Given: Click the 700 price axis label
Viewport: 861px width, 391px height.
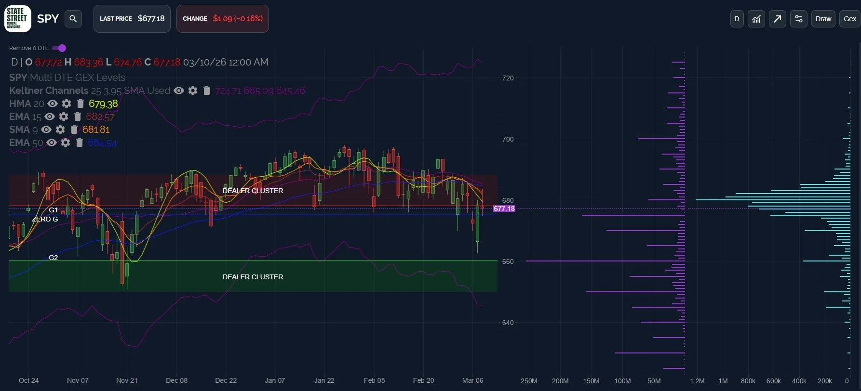Looking at the screenshot, I should click(x=508, y=139).
